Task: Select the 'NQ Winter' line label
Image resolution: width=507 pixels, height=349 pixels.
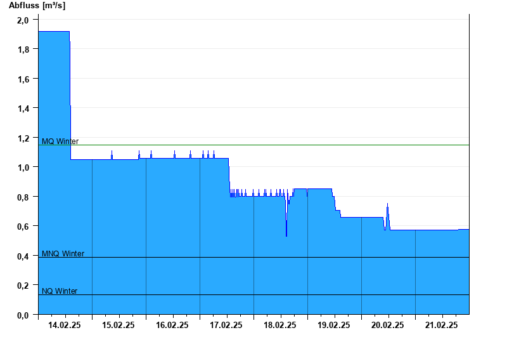Action: click(x=60, y=291)
